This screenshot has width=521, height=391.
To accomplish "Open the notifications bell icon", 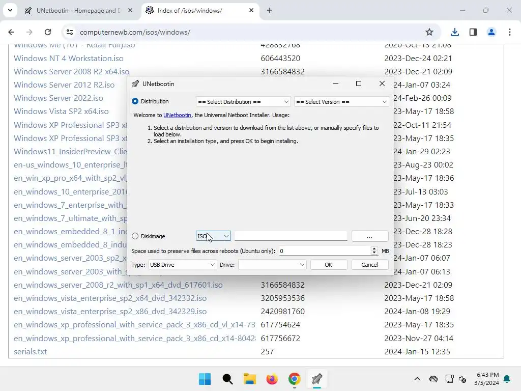I will pyautogui.click(x=507, y=379).
